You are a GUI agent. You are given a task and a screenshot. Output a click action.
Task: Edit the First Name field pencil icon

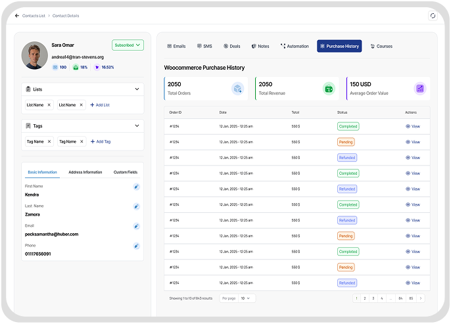(136, 187)
